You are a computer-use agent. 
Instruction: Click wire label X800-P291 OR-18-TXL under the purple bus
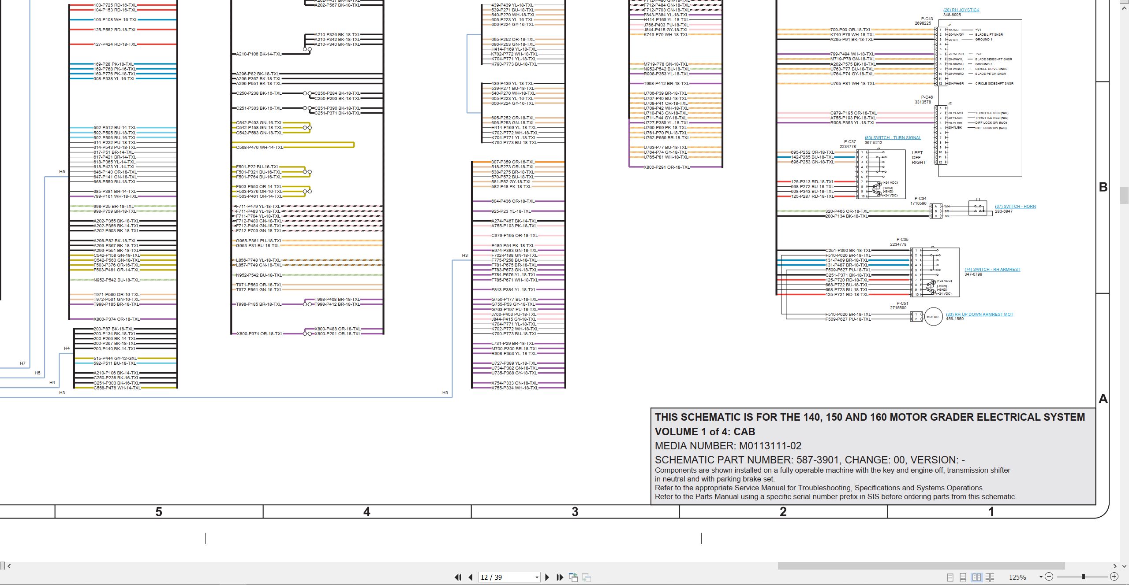point(666,167)
